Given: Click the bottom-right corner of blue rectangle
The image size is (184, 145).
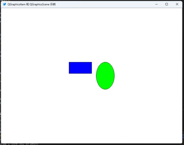Looking at the screenshot, I should pos(91,73).
